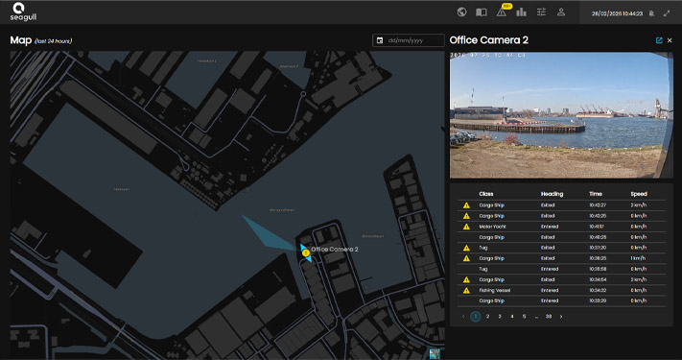Click warning icon on Fishing Vessel row
The width and height of the screenshot is (682, 360).
[466, 290]
